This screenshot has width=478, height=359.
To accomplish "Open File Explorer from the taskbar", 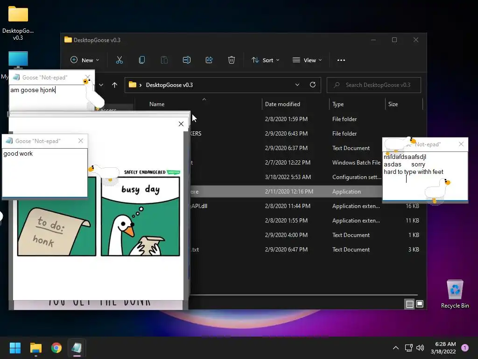I will 35,348.
